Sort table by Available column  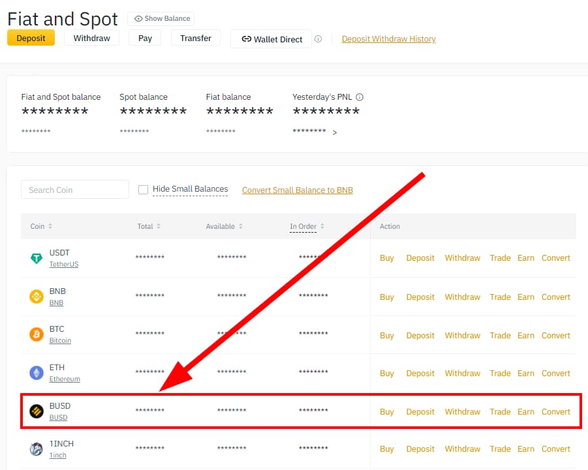224,226
